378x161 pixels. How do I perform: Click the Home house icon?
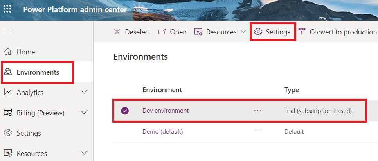pos(8,52)
